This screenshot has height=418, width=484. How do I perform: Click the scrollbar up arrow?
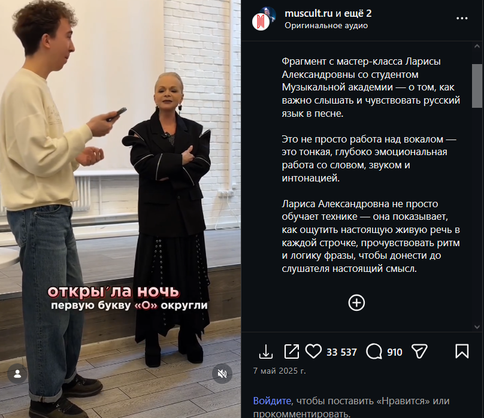click(477, 46)
